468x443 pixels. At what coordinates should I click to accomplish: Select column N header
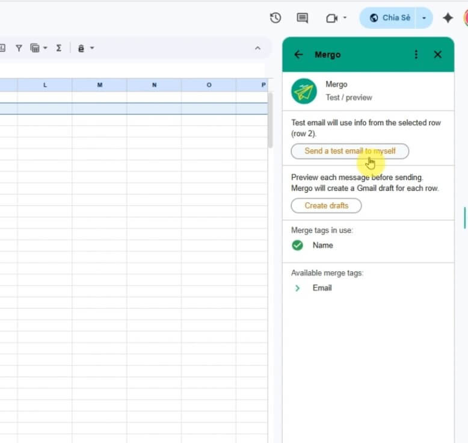tap(155, 85)
